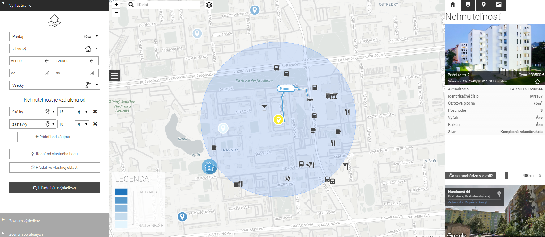Click the yellow selected property marker
This screenshot has width=545, height=237.
pos(278,119)
